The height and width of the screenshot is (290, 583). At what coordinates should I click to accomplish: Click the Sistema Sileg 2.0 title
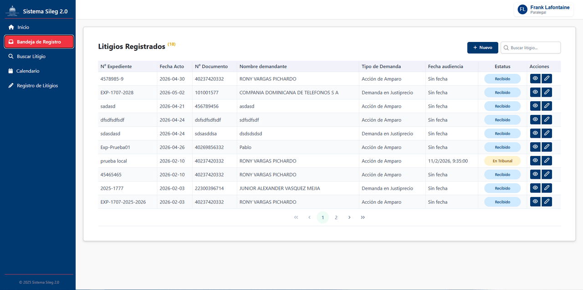click(45, 11)
